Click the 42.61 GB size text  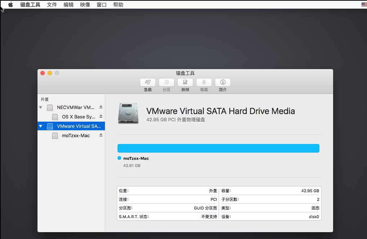click(x=132, y=166)
